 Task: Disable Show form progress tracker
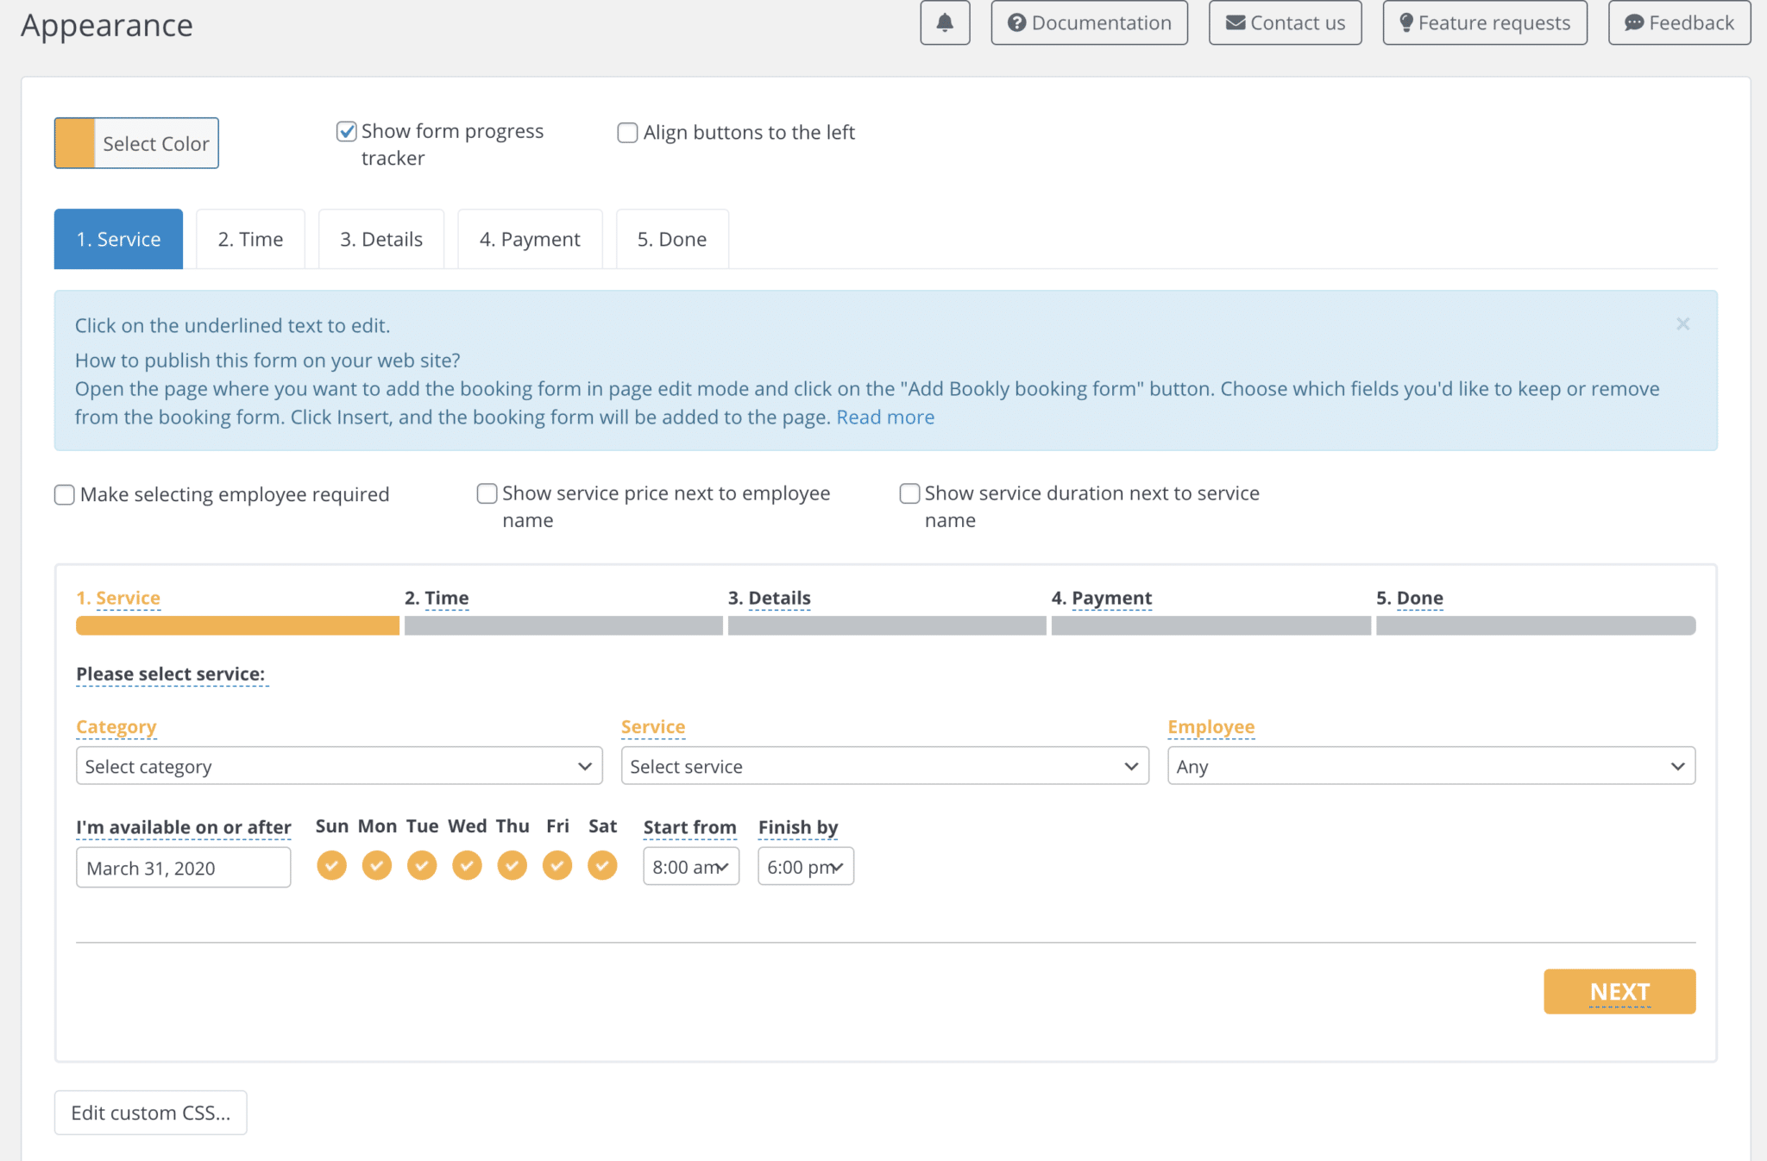pos(347,132)
